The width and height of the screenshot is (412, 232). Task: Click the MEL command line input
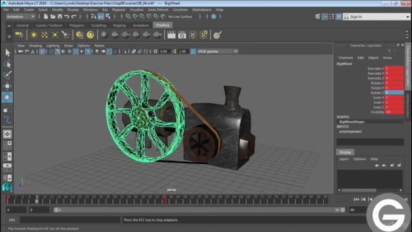click(70, 220)
